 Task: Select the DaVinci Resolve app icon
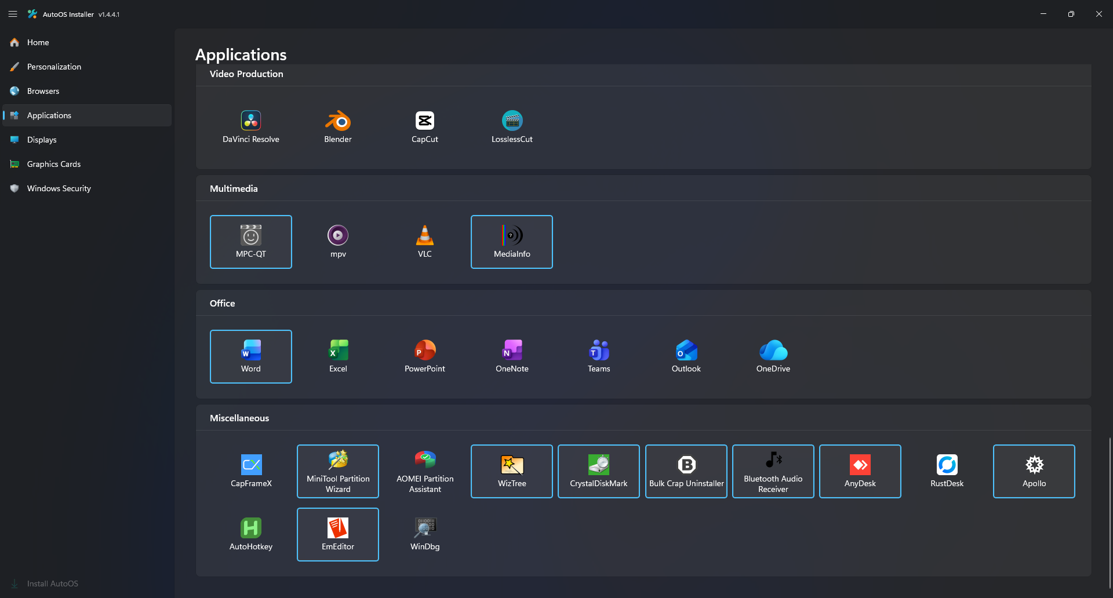251,121
